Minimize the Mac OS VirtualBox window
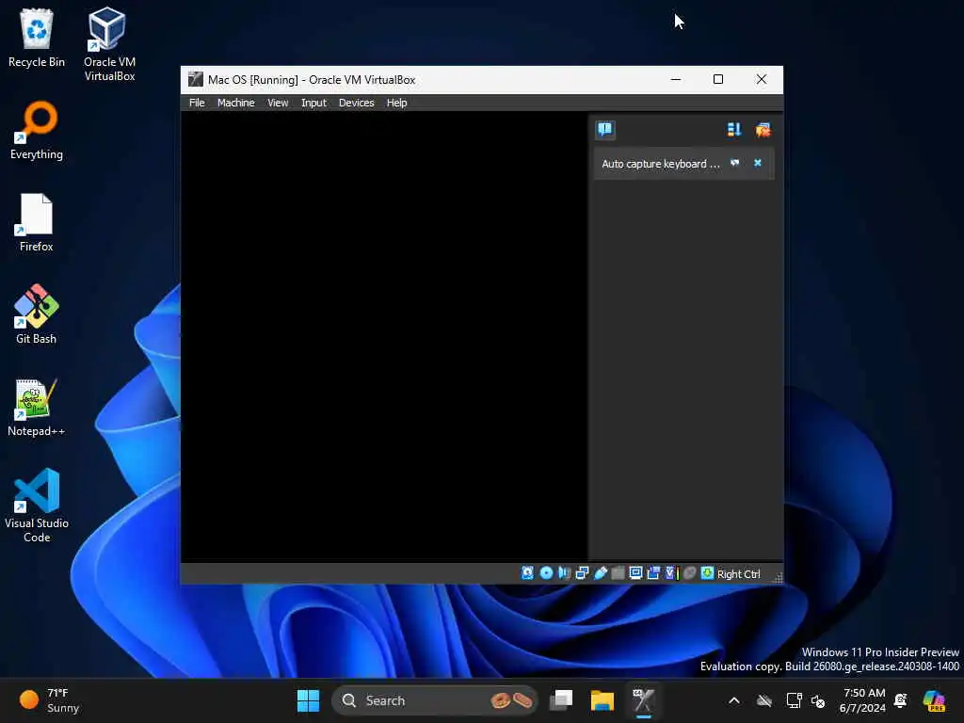 click(676, 79)
